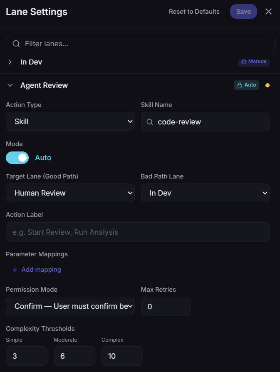The image size is (280, 372).
Task: Click the Moderate threshold field
Action: click(74, 356)
